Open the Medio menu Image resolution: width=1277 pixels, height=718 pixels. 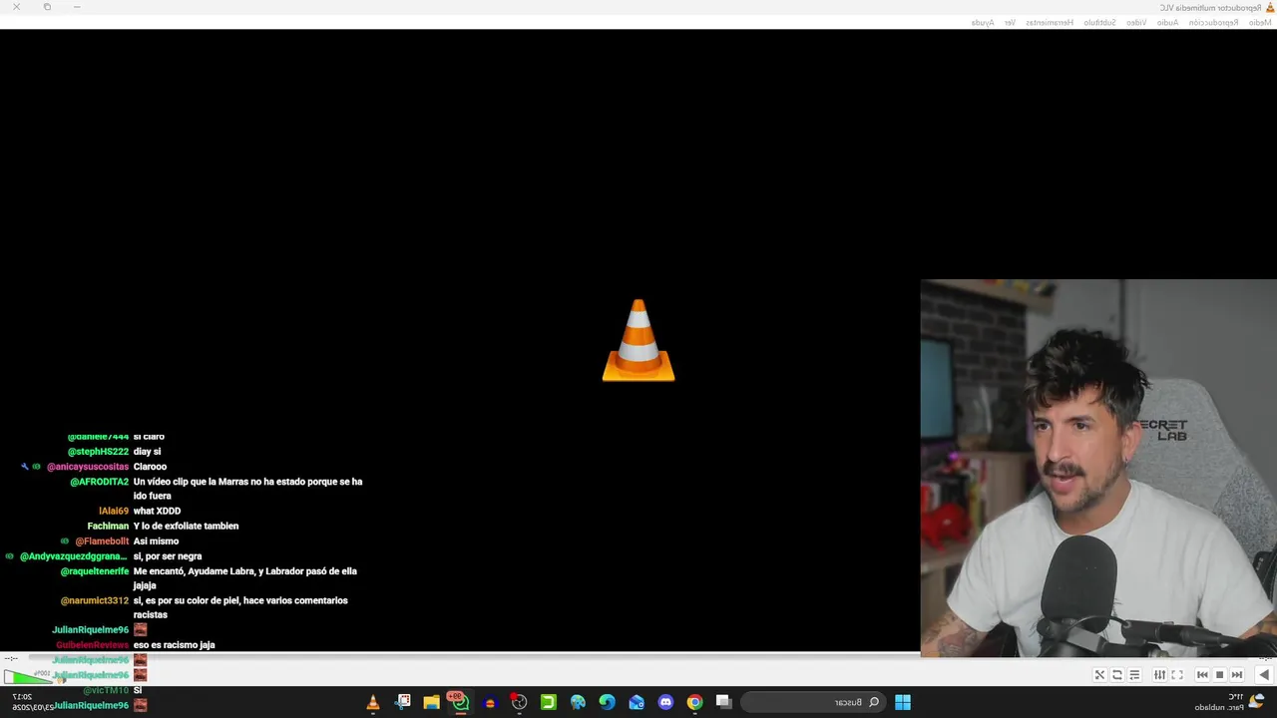1260,22
